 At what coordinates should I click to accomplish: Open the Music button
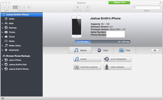click(x=87, y=59)
